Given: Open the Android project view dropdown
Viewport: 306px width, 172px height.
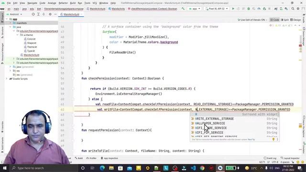Looking at the screenshot, I should pyautogui.click(x=14, y=14).
